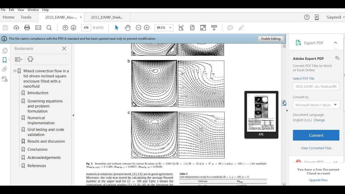The height and width of the screenshot is (194, 345).
Task: Click the fit one full page icon
Action: tap(192, 27)
